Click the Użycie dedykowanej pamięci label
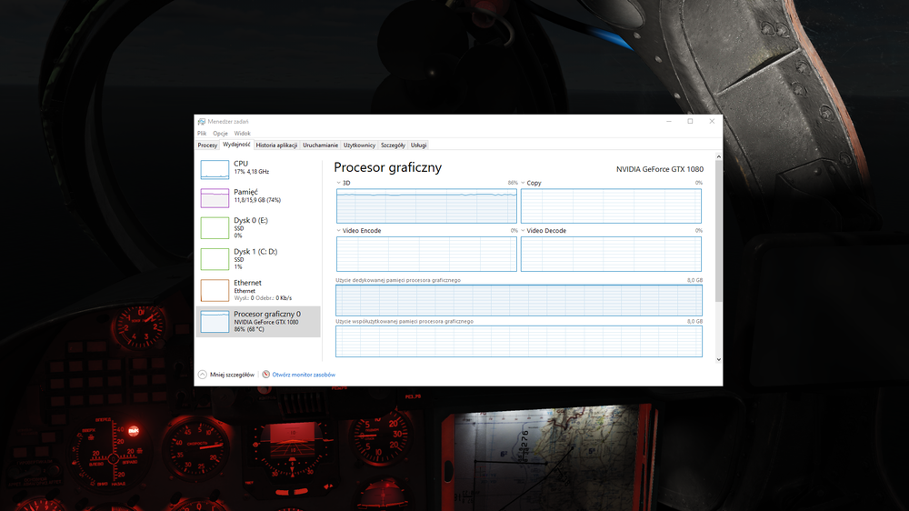The height and width of the screenshot is (511, 909). [x=398, y=280]
